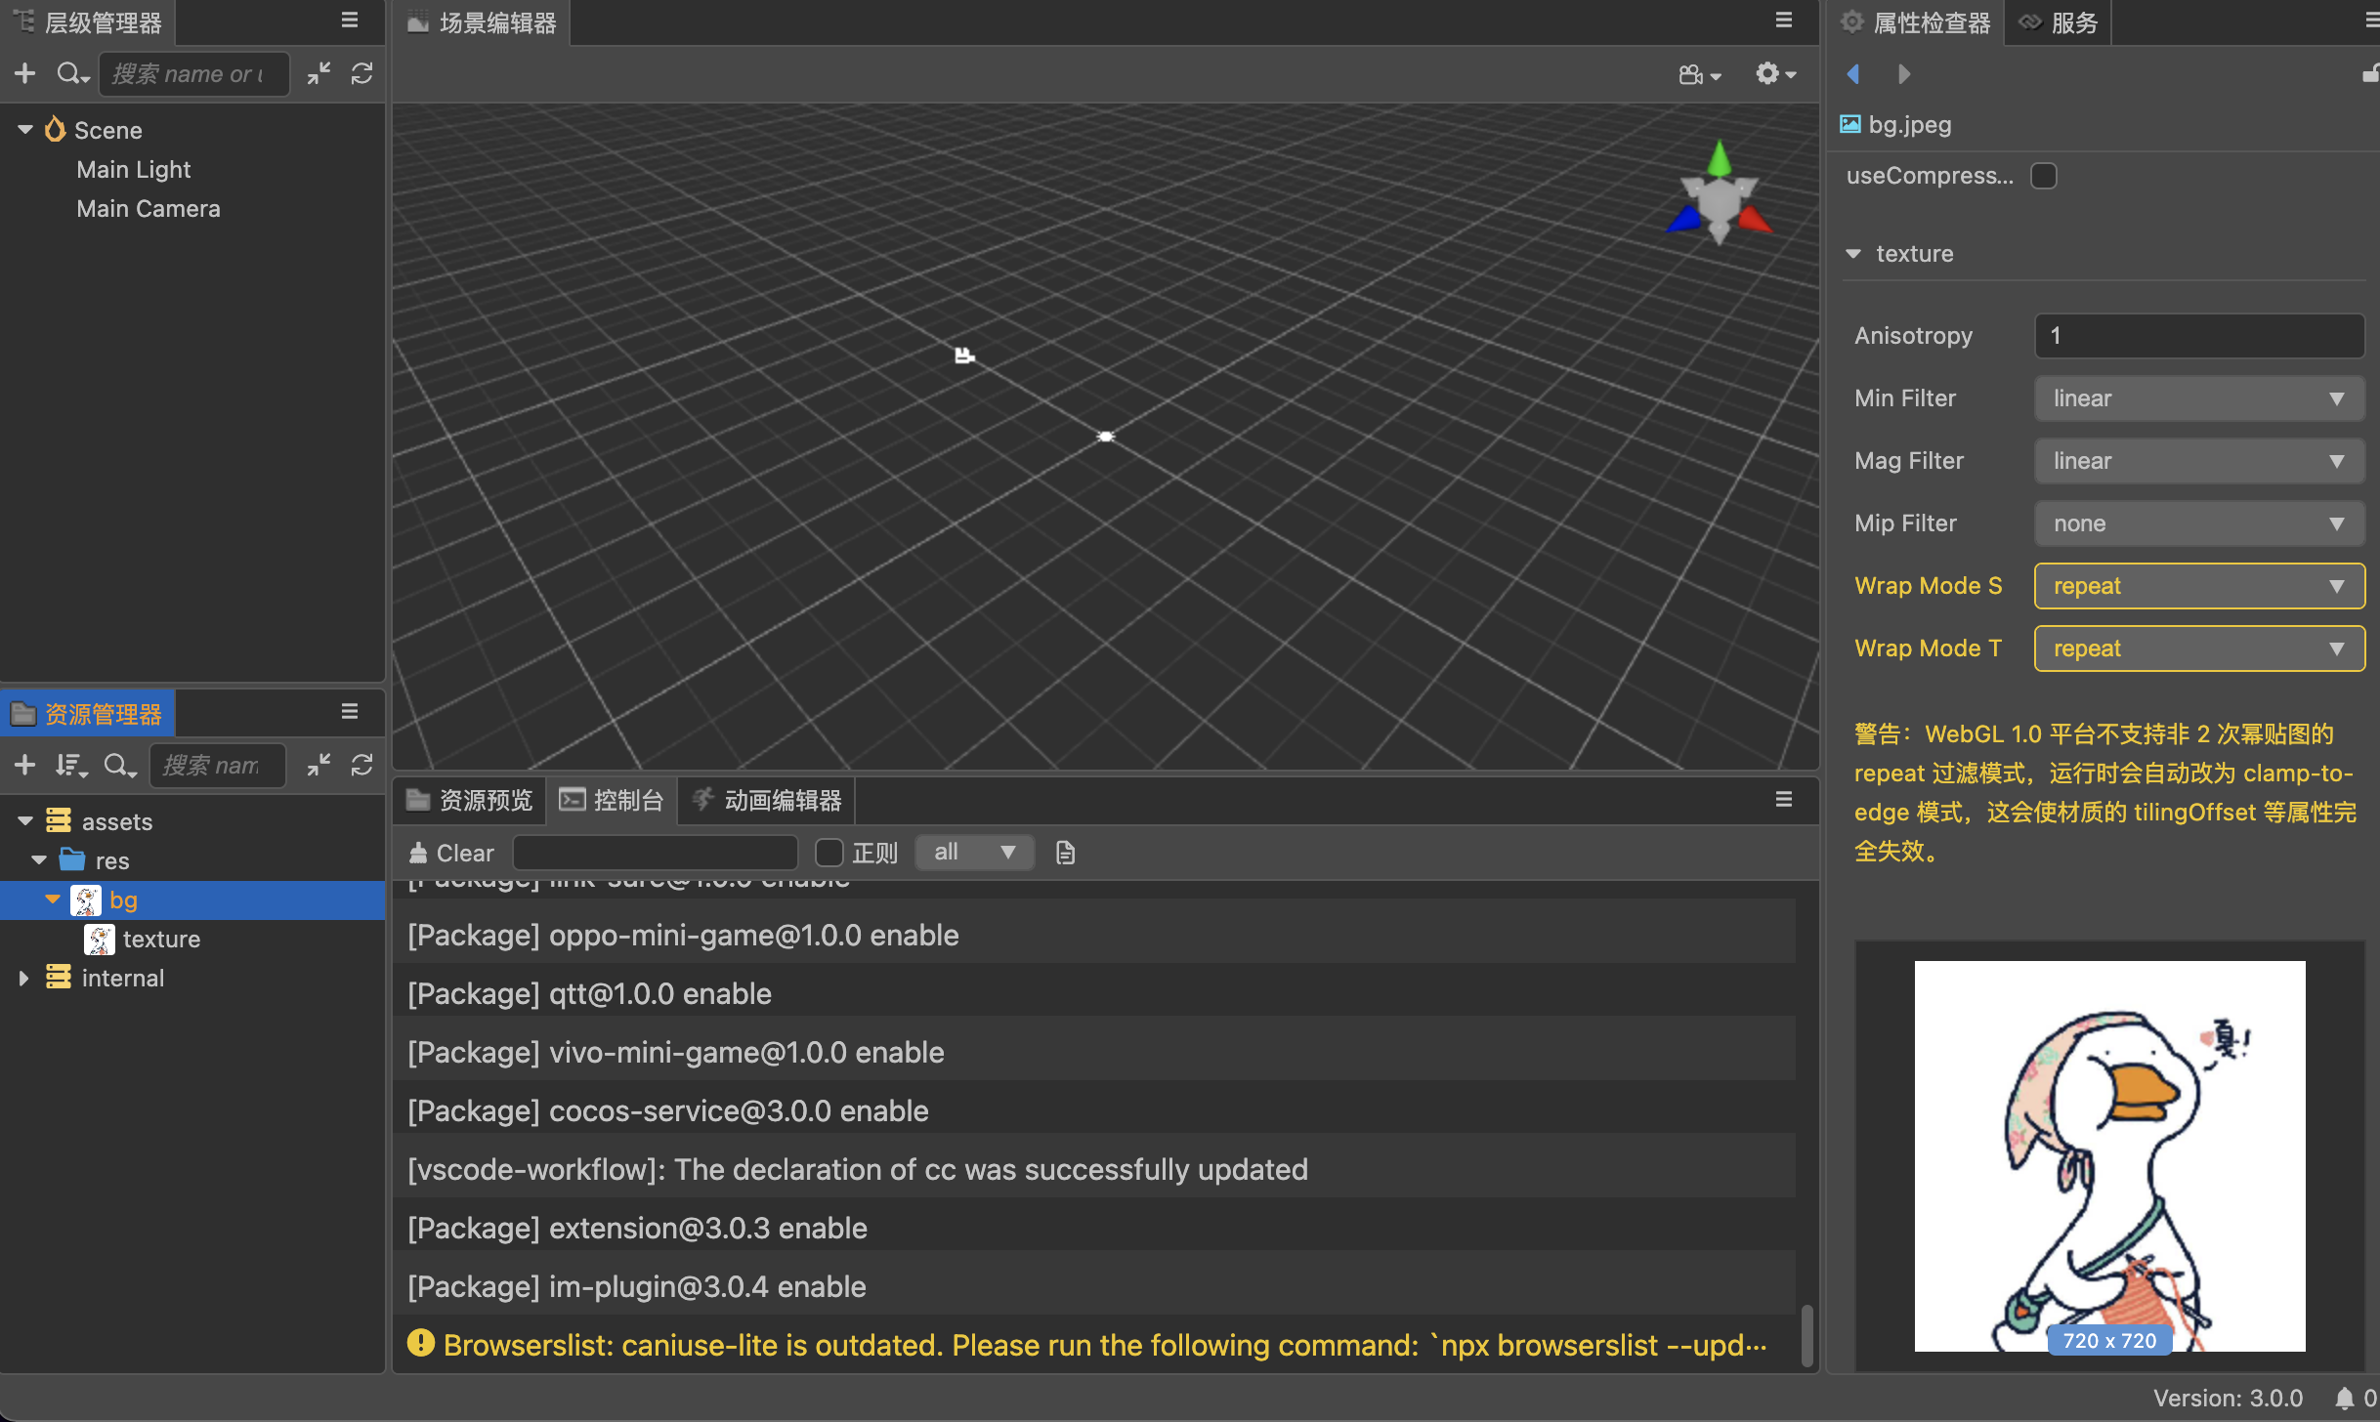Collapse the assets root folder

tap(25, 821)
